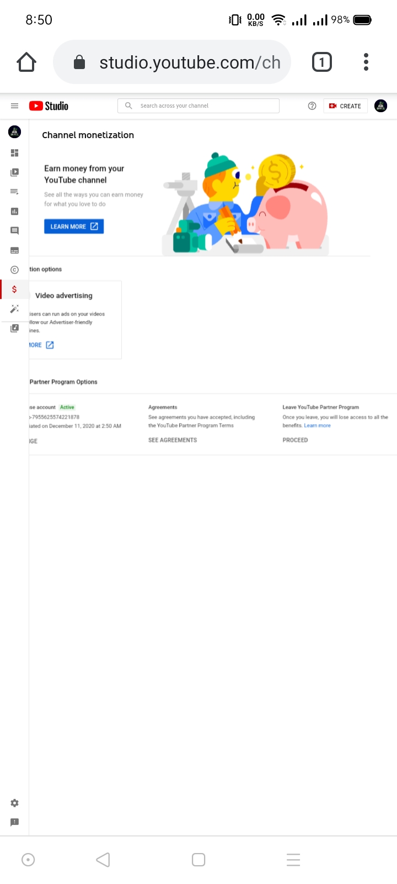This screenshot has height=884, width=397.
Task: Click the YouTube Studio logo
Action: point(49,106)
